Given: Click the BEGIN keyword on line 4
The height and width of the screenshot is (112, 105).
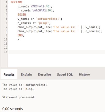Looking at the screenshot, I should [22, 14].
